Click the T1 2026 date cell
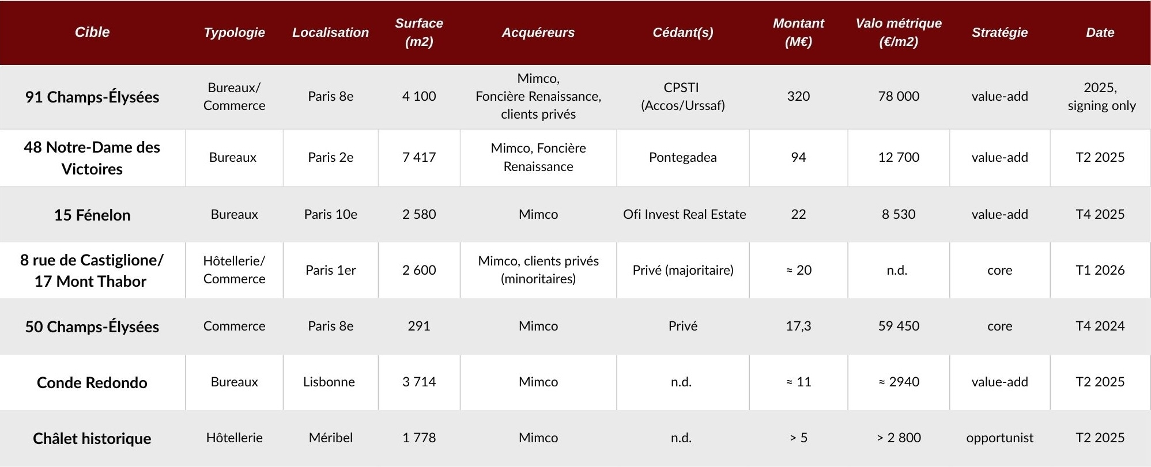The height and width of the screenshot is (467, 1151). click(x=1100, y=270)
